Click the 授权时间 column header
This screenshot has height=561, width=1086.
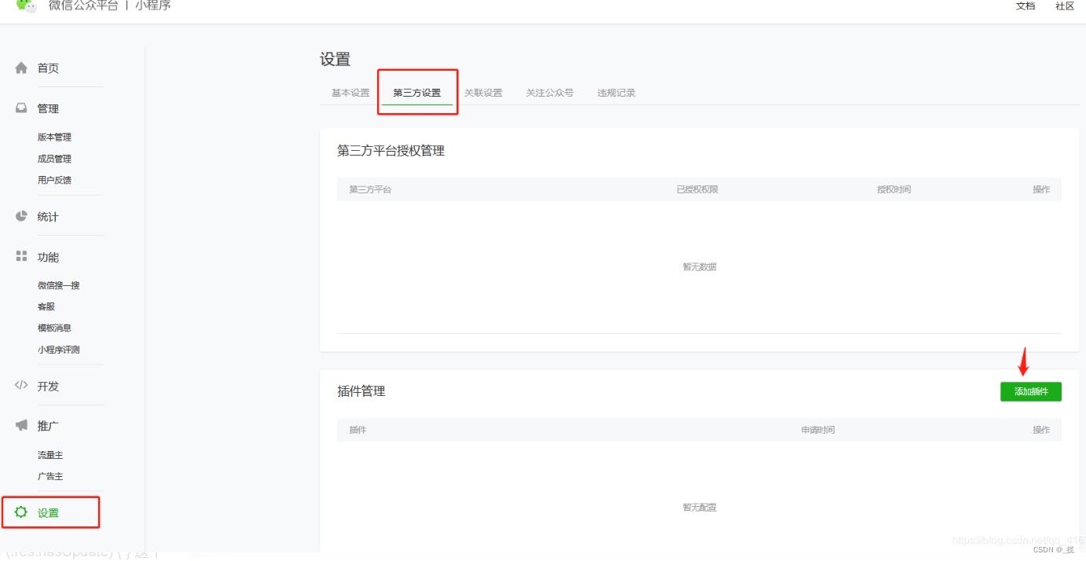click(894, 189)
